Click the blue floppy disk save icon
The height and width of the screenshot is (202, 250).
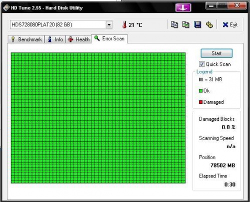tap(197, 25)
